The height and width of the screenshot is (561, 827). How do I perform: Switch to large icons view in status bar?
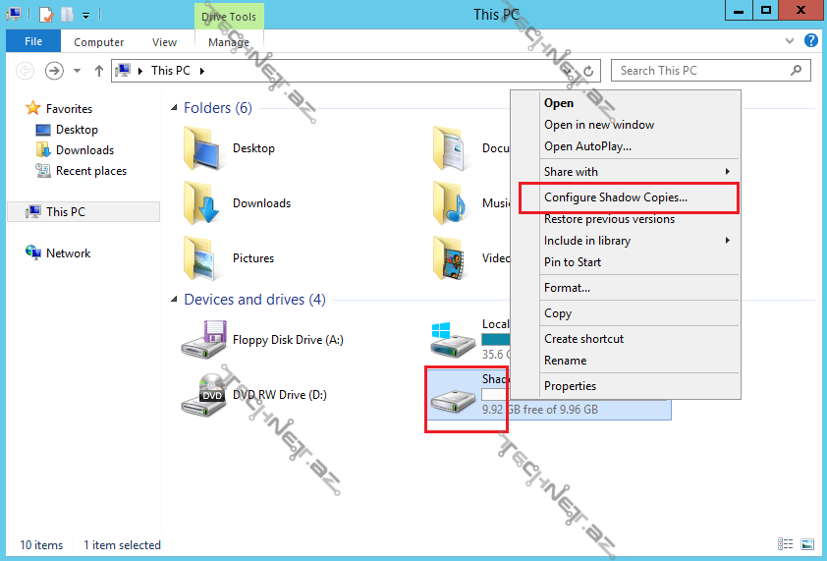tap(806, 544)
